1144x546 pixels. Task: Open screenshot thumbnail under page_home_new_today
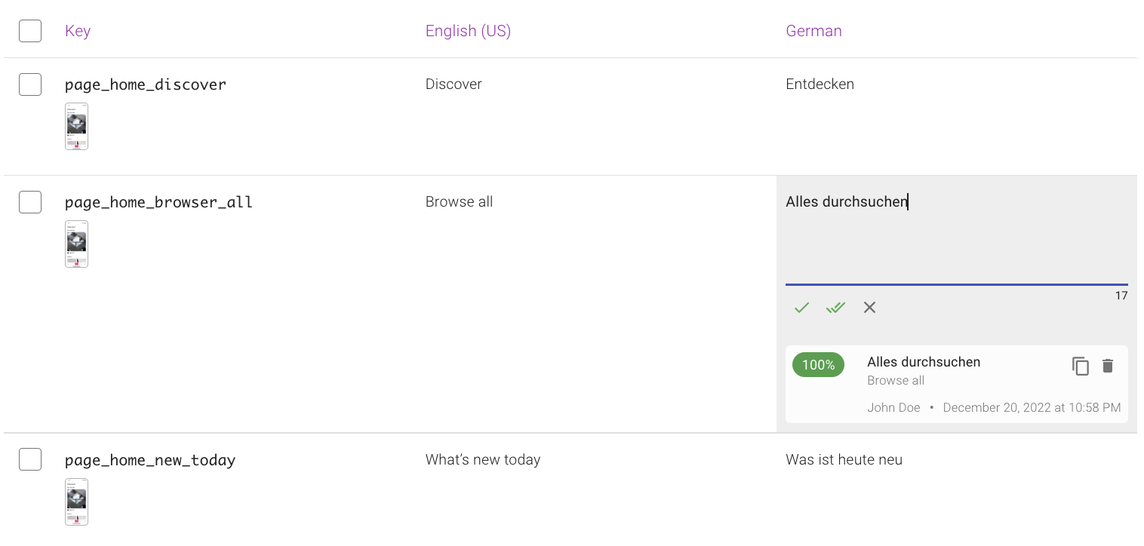coord(76,502)
